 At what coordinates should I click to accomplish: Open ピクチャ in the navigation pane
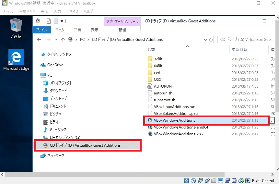click(52, 114)
